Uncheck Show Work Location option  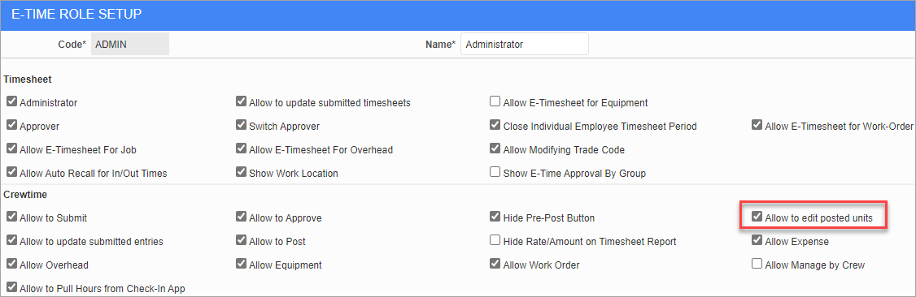(241, 172)
